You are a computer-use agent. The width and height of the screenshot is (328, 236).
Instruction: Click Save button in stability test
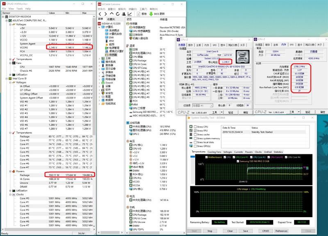(246, 231)
